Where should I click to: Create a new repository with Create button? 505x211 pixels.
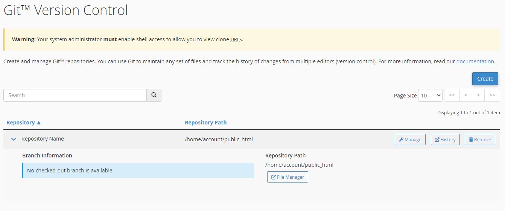pos(485,79)
